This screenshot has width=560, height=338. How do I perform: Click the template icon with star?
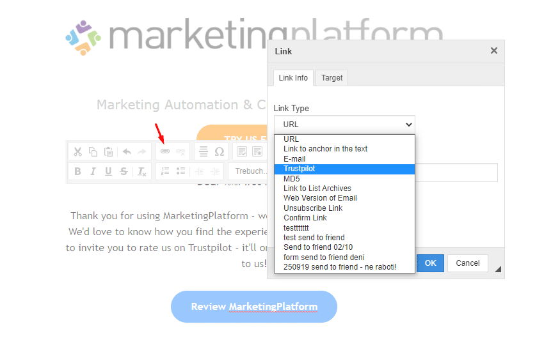257,152
